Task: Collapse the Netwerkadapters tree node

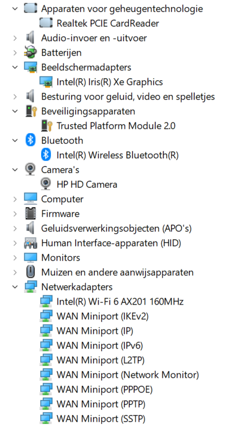Action: click(15, 287)
